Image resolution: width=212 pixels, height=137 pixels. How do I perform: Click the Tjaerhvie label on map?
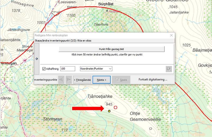(x=101, y=24)
